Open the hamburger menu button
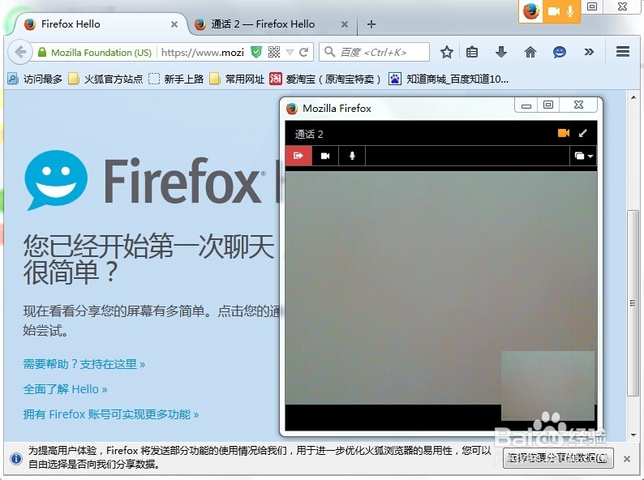The image size is (644, 480). pyautogui.click(x=623, y=52)
